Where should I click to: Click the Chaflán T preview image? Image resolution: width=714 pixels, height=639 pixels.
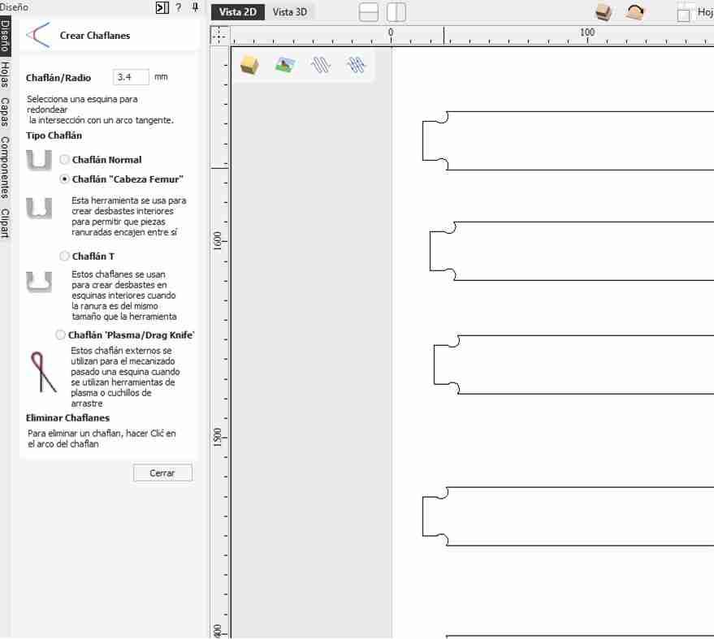(x=39, y=282)
